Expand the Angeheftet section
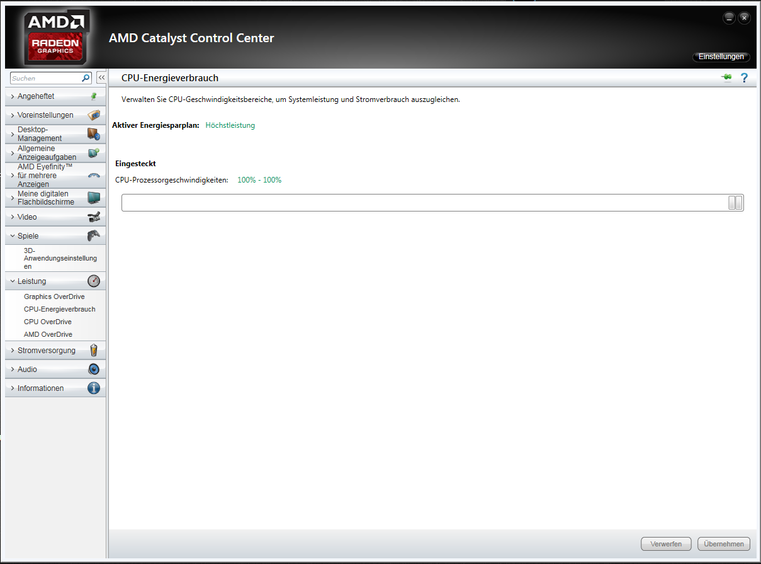 pos(55,96)
